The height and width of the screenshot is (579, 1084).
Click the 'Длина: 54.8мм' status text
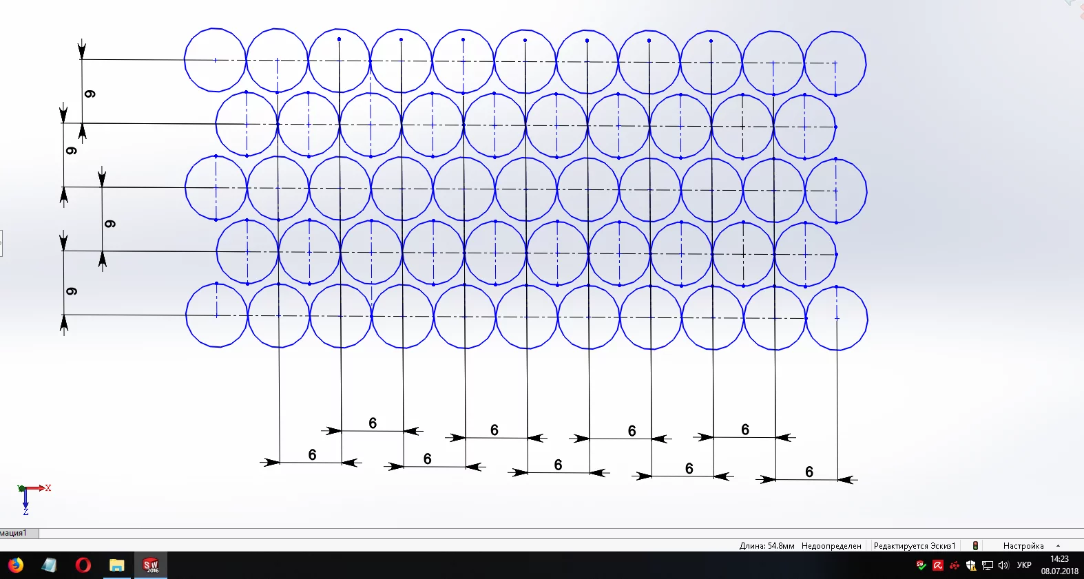pos(767,546)
